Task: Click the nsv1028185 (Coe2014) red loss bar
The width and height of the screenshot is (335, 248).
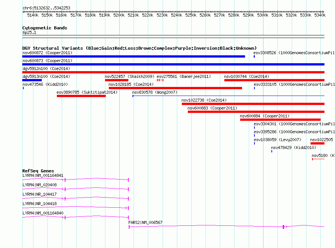Action: [175, 88]
